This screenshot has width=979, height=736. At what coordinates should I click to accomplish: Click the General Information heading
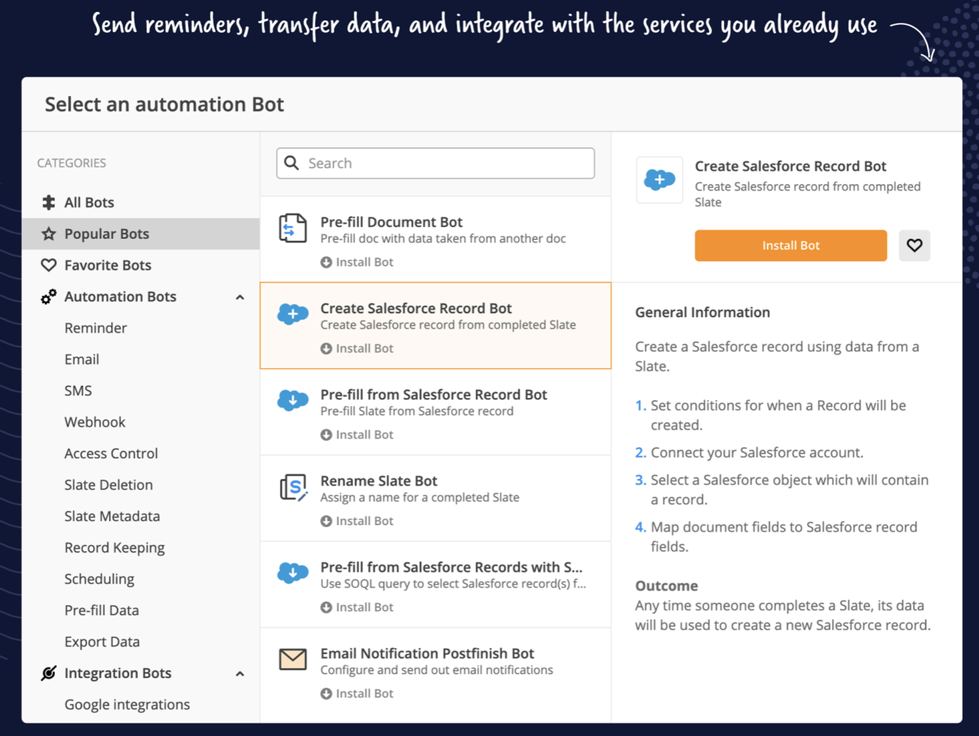702,313
